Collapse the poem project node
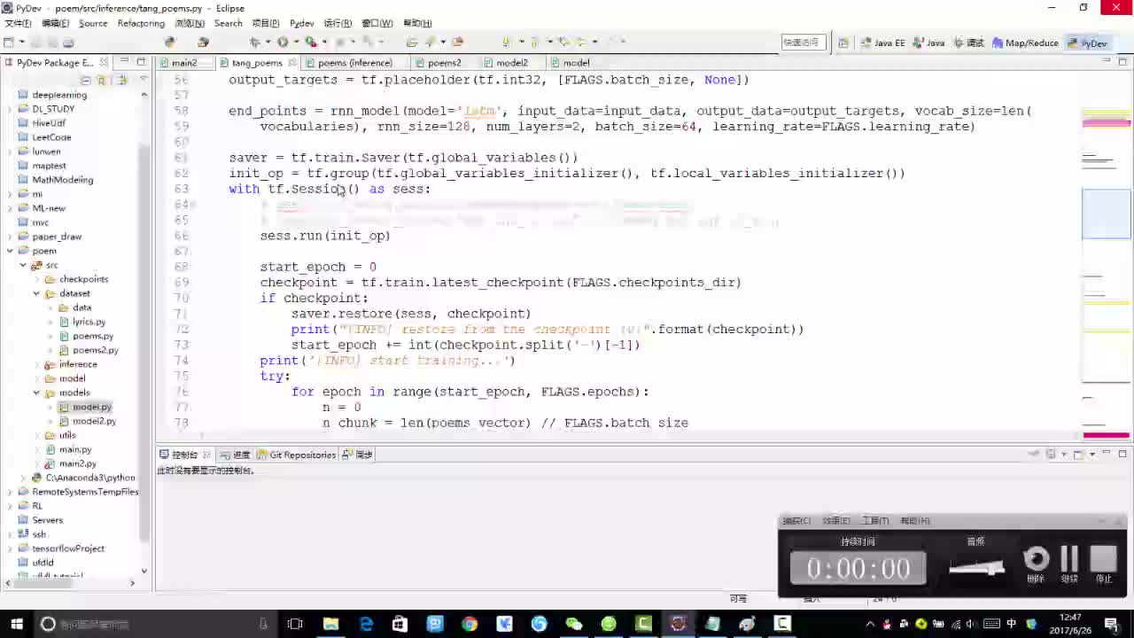 click(x=10, y=251)
